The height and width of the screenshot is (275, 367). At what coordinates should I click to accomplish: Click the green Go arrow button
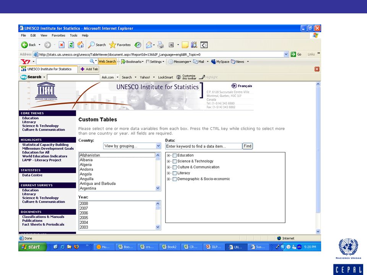pyautogui.click(x=293, y=54)
